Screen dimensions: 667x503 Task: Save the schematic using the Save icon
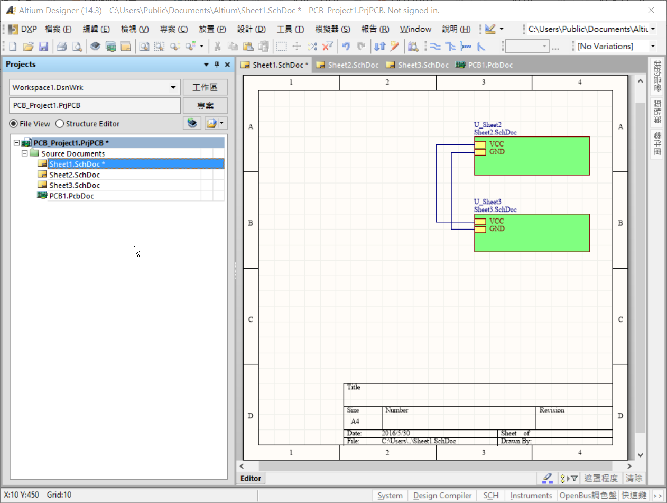click(x=43, y=46)
